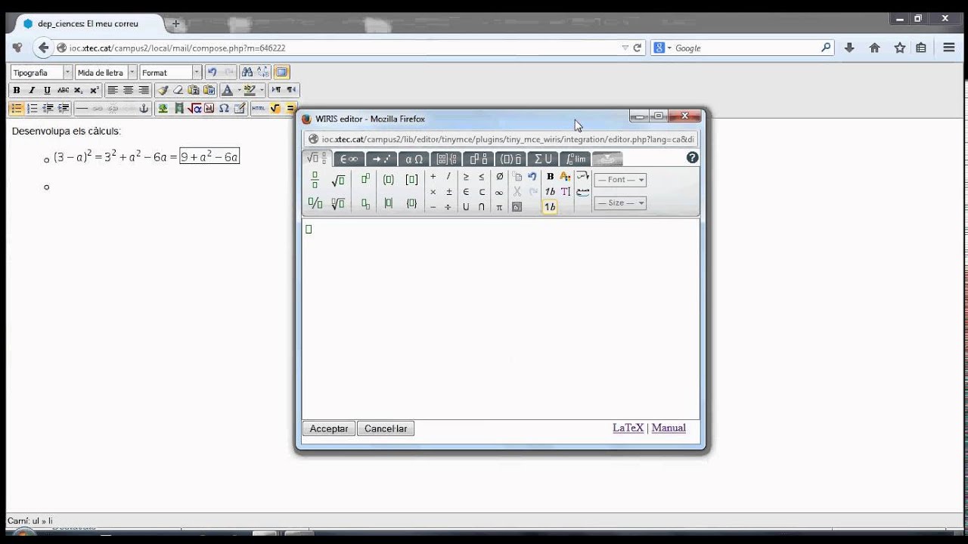Viewport: 968px width, 544px height.
Task: Insert the greater-or-equal symbol
Action: point(466,177)
